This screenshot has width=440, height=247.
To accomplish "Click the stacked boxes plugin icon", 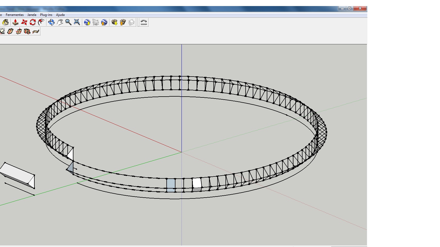I will point(27,31).
